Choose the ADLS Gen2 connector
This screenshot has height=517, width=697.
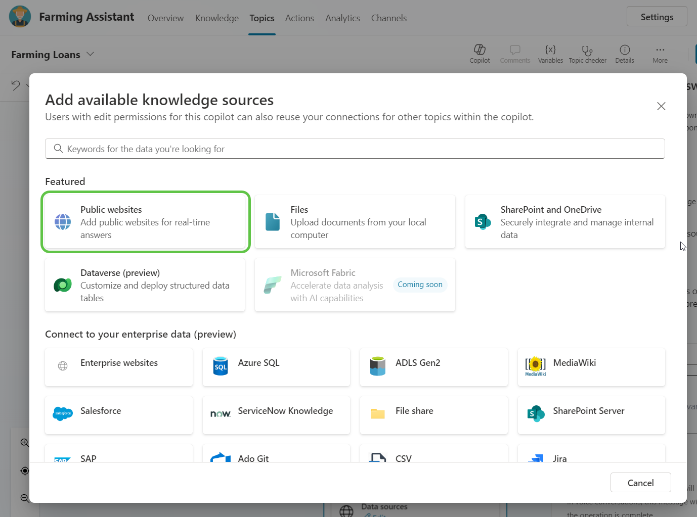click(433, 367)
